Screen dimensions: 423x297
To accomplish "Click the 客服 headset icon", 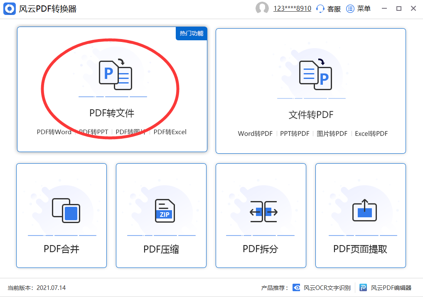I will (320, 9).
